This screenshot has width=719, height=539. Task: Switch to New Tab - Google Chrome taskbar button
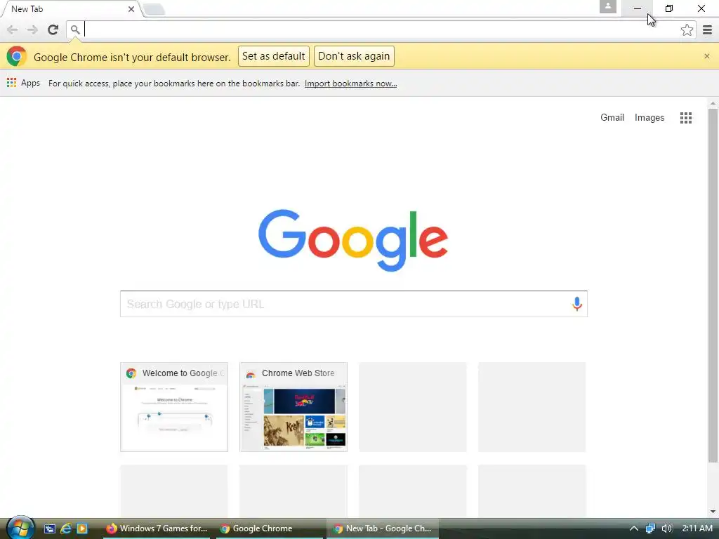[383, 528]
